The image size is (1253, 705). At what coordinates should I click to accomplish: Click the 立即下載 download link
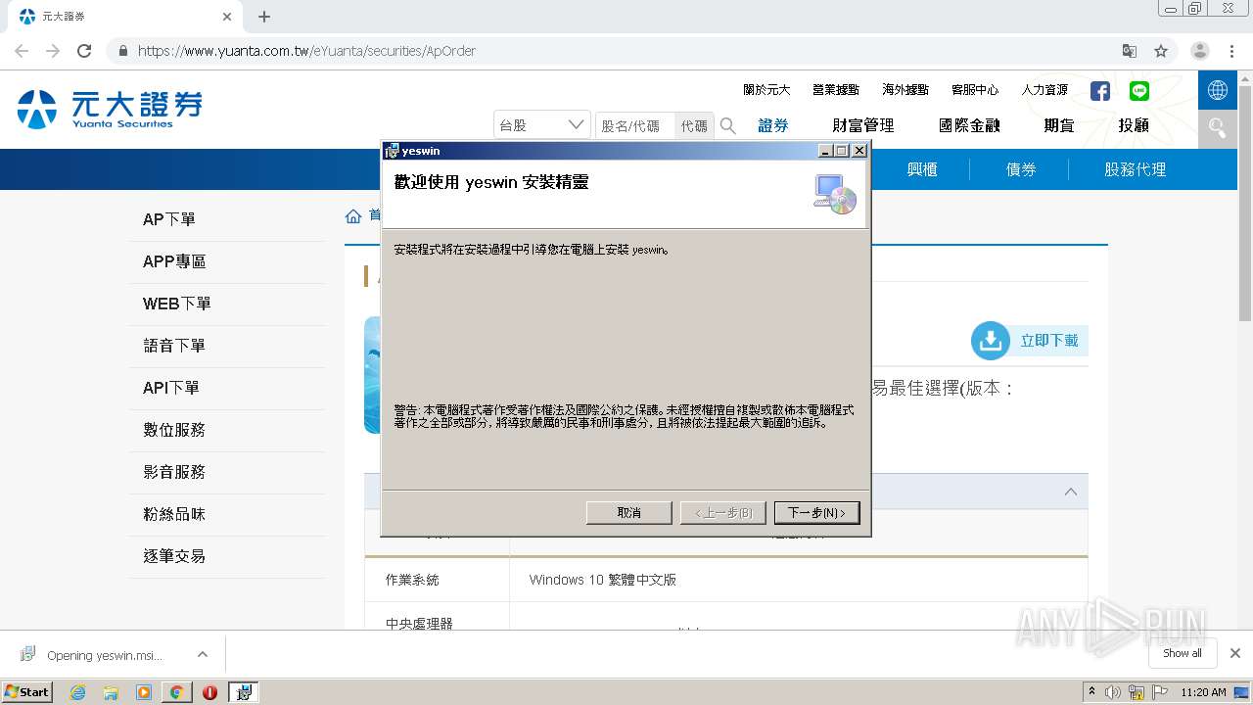click(x=1049, y=341)
